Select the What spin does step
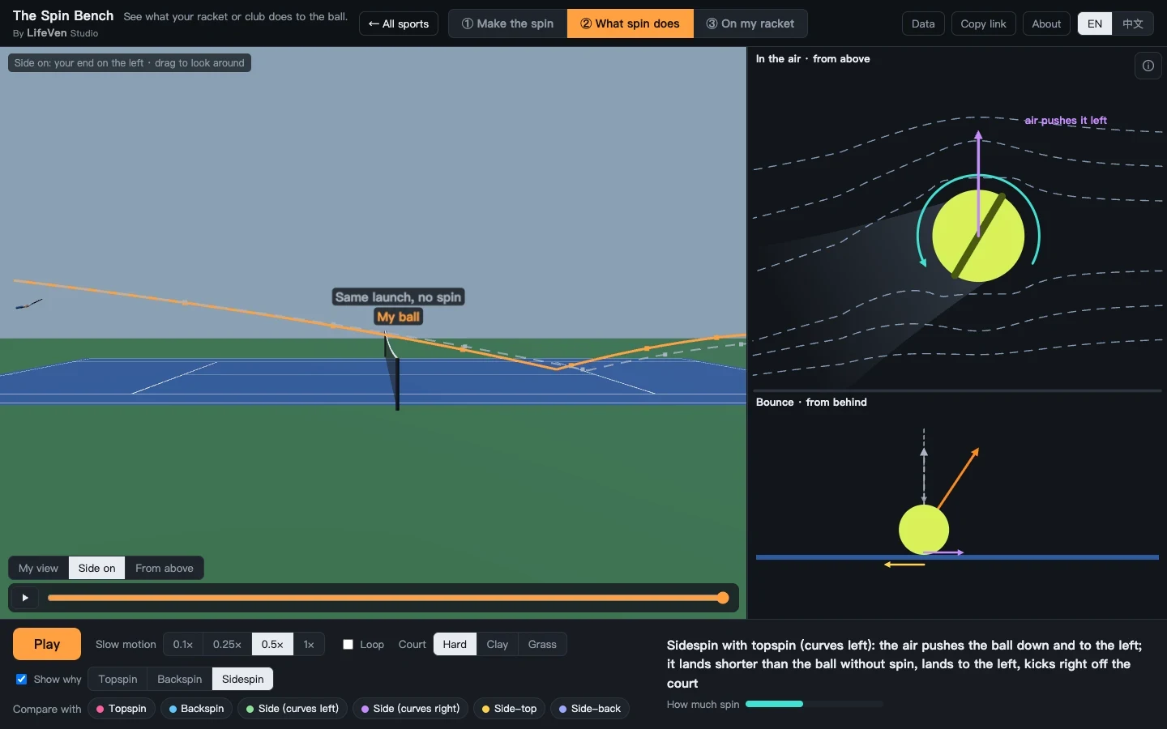The height and width of the screenshot is (729, 1167). click(x=631, y=23)
